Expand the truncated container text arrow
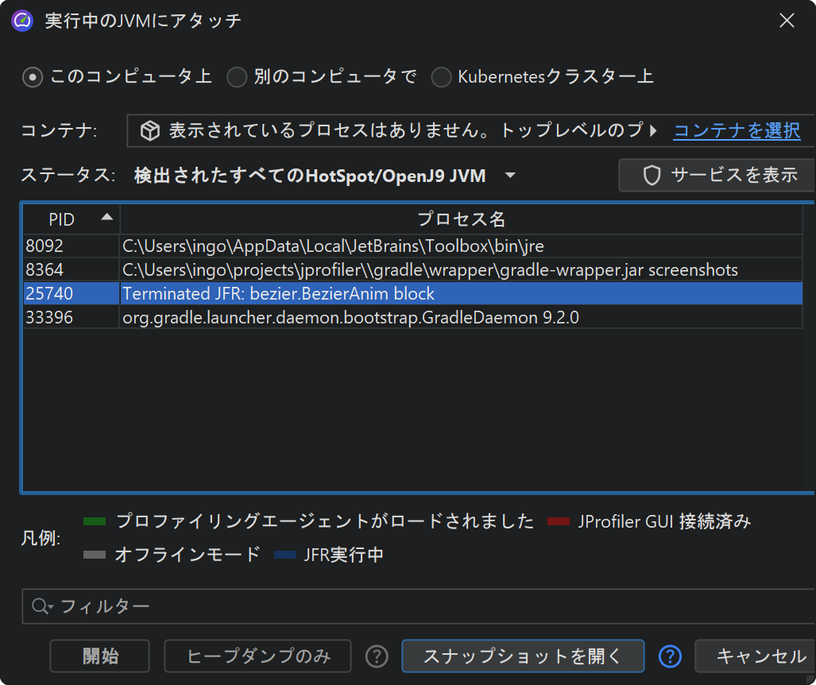This screenshot has height=685, width=816. [x=653, y=130]
